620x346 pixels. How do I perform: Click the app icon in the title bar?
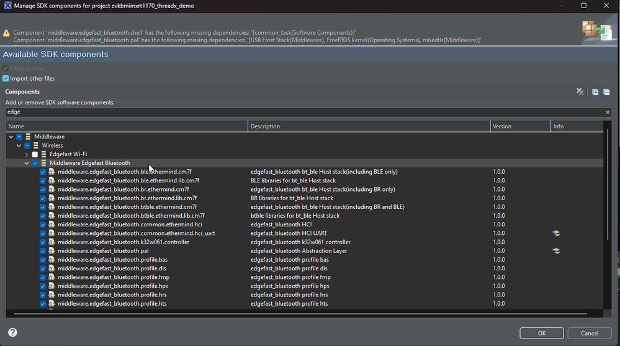click(x=7, y=6)
